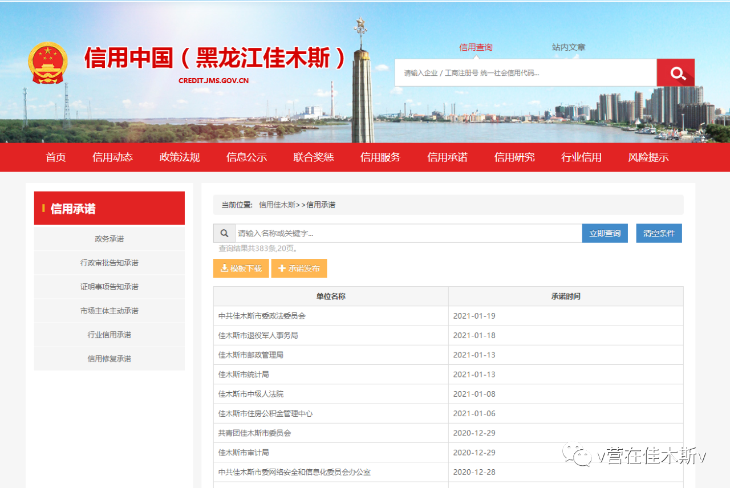Open the 佳木斯市审计局 row
The height and width of the screenshot is (488, 730).
pyautogui.click(x=448, y=453)
